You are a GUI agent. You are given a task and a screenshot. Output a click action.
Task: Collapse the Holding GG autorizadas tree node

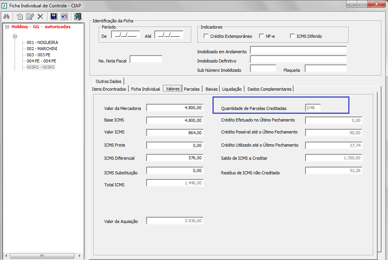7,27
